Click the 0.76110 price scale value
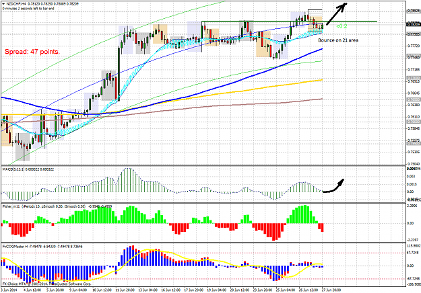 414,117
